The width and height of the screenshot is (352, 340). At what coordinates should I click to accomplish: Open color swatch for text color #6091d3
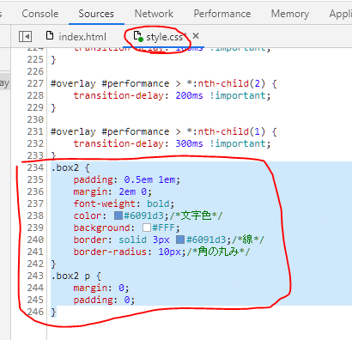pos(118,216)
